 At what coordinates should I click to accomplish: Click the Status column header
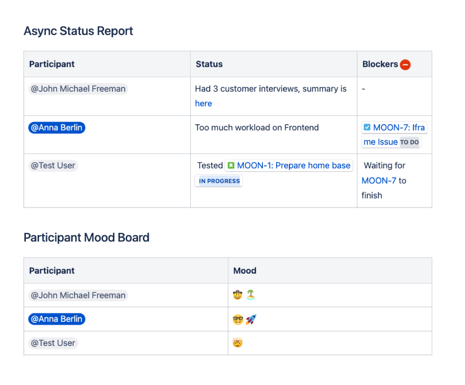click(209, 64)
